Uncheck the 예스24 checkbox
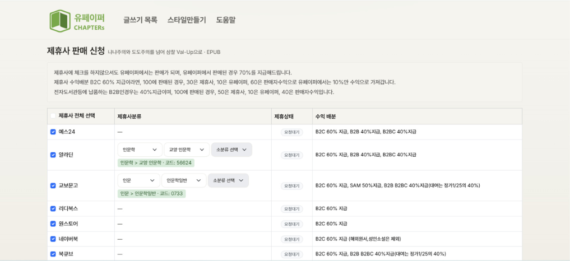Image resolution: width=570 pixels, height=261 pixels. click(x=53, y=132)
